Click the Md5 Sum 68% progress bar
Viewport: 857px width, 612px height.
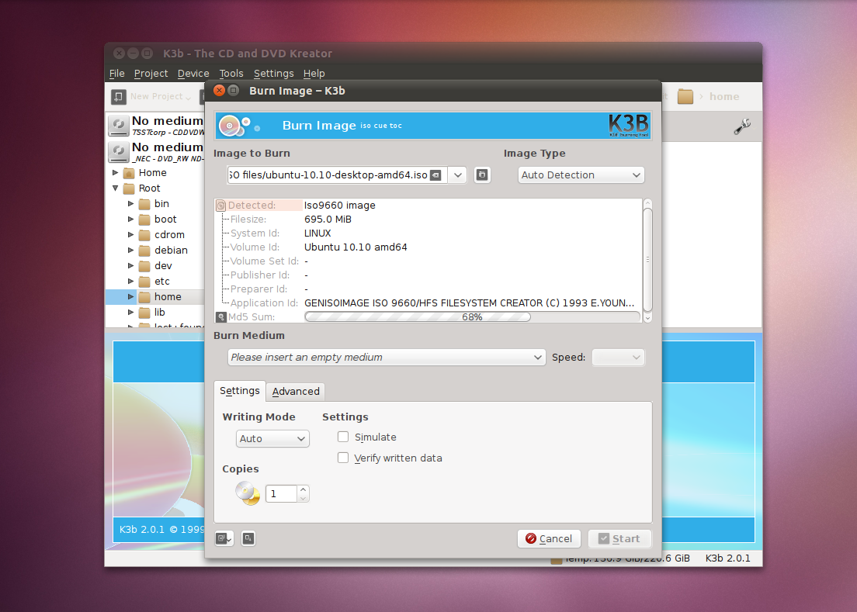[x=472, y=316]
